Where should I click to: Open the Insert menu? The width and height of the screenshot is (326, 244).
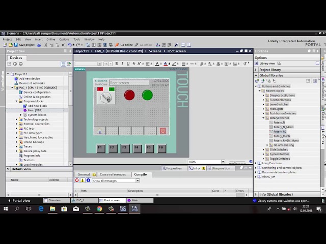point(39,40)
